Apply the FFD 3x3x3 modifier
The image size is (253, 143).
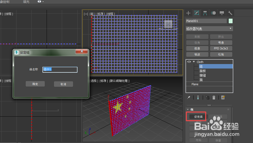click(x=221, y=48)
